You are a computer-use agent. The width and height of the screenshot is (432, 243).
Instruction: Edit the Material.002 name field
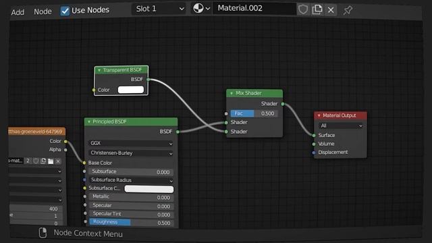(x=254, y=8)
